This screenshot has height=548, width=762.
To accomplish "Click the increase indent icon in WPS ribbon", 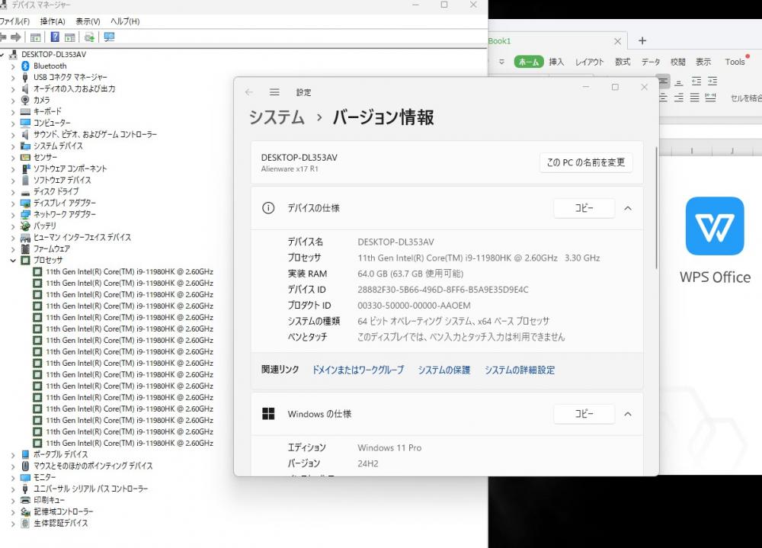I will pos(712,81).
